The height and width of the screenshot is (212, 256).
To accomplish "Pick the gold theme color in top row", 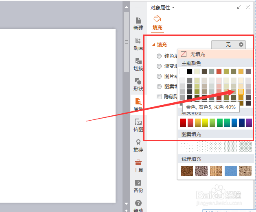I will coord(241,71).
